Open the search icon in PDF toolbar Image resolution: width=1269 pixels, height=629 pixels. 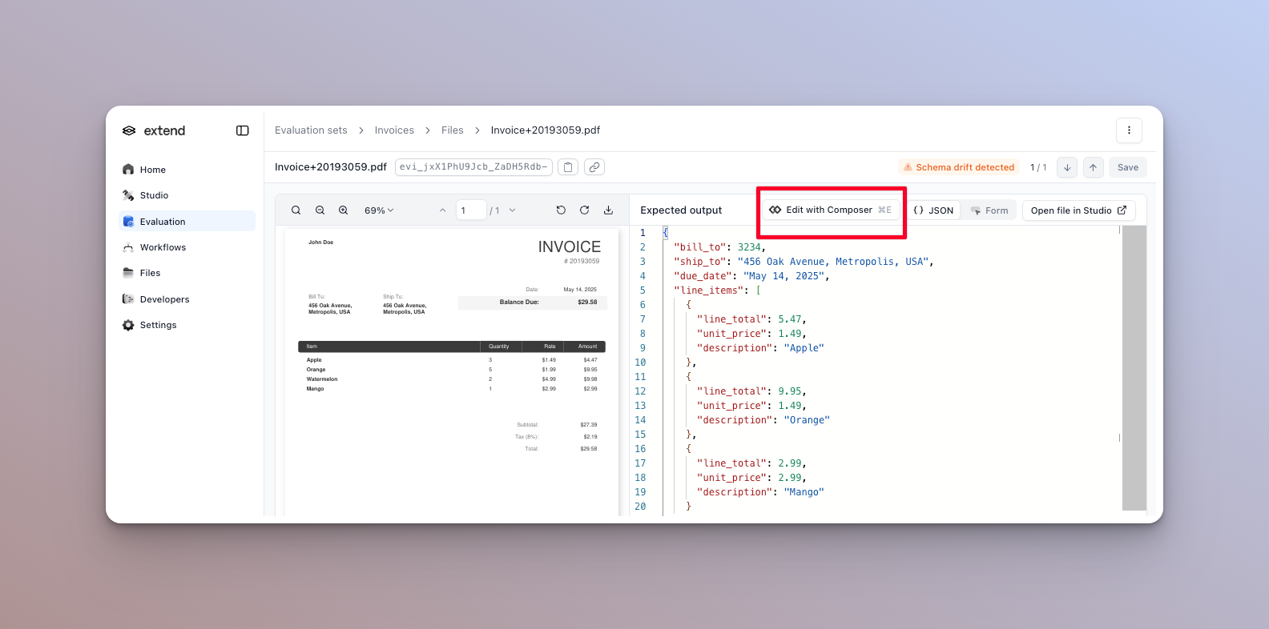tap(296, 210)
